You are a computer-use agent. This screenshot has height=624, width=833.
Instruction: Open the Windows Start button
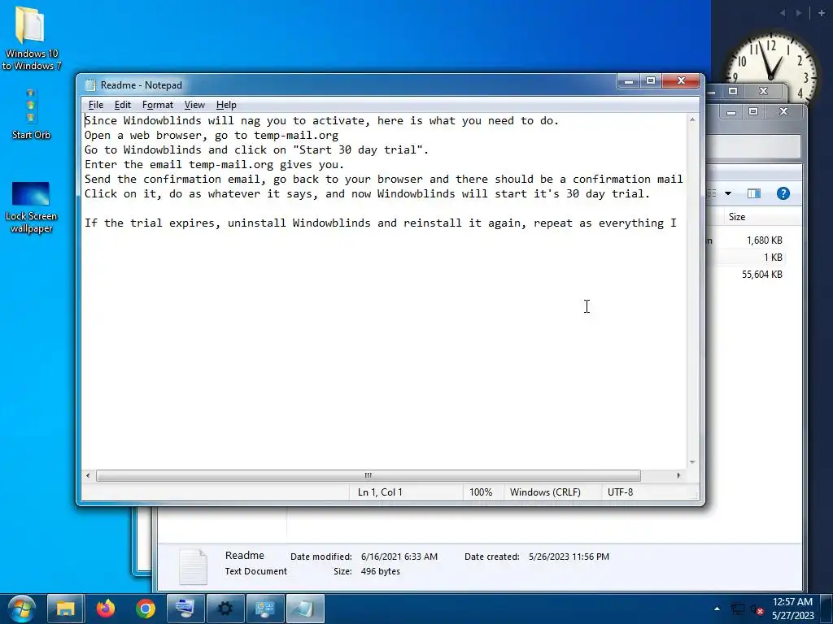click(21, 609)
